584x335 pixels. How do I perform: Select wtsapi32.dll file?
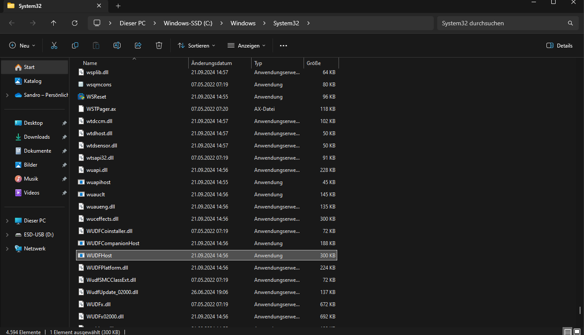click(x=207, y=158)
